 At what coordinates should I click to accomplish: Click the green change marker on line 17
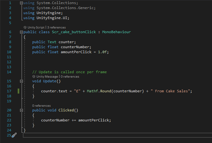point(18,91)
